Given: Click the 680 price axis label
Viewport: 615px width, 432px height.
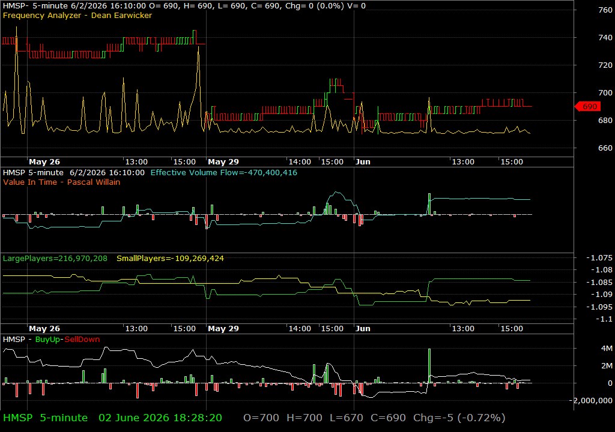Looking at the screenshot, I should coord(605,121).
